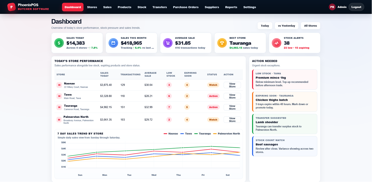The height and width of the screenshot is (182, 372).
Task: Go to the Purchase Orders menu
Action: point(186,7)
